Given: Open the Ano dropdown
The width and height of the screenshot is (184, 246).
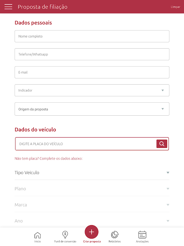Looking at the screenshot, I should point(92,220).
